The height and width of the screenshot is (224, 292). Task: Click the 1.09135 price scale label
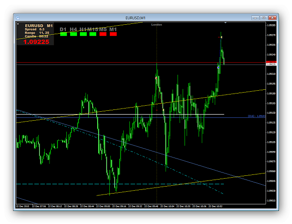271,123
